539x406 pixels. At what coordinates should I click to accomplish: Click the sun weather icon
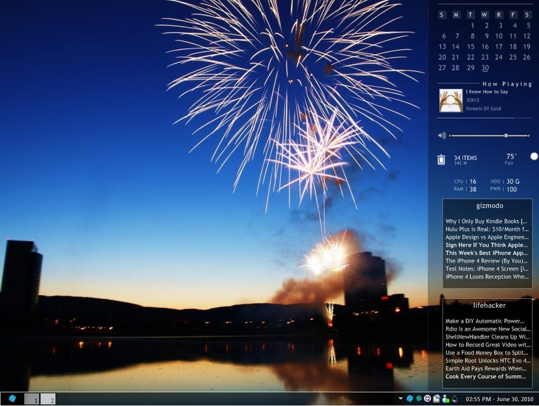click(x=534, y=157)
